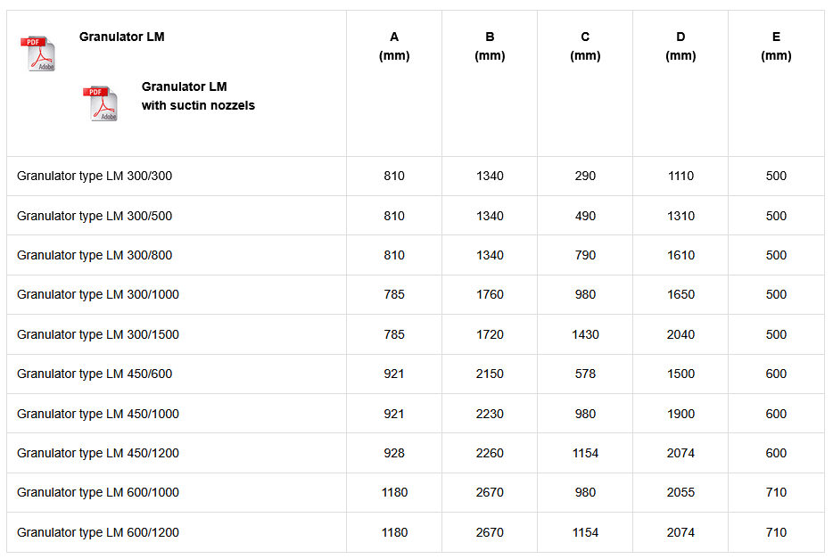Select column header C (mm)

coord(585,46)
